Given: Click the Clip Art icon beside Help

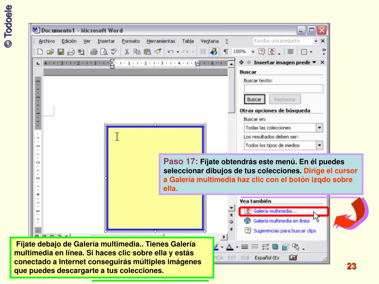Looking at the screenshot, I should click(x=272, y=52).
